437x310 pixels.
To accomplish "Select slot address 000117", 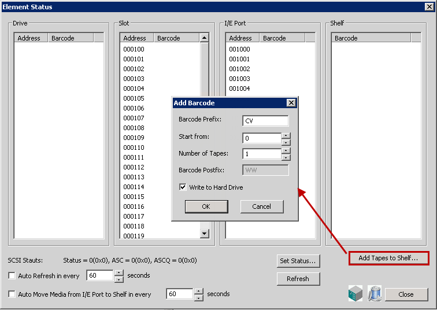I will coord(134,216).
